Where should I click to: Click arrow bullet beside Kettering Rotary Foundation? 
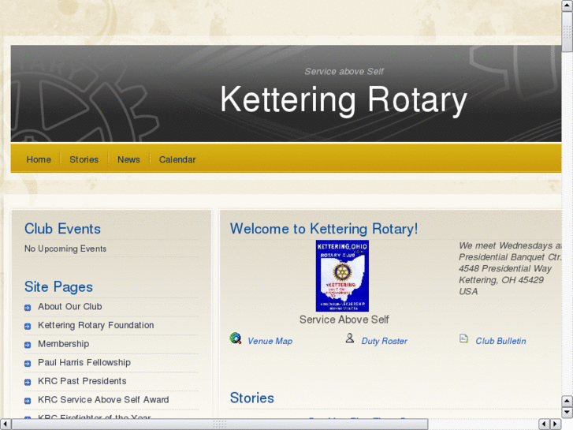coord(28,326)
